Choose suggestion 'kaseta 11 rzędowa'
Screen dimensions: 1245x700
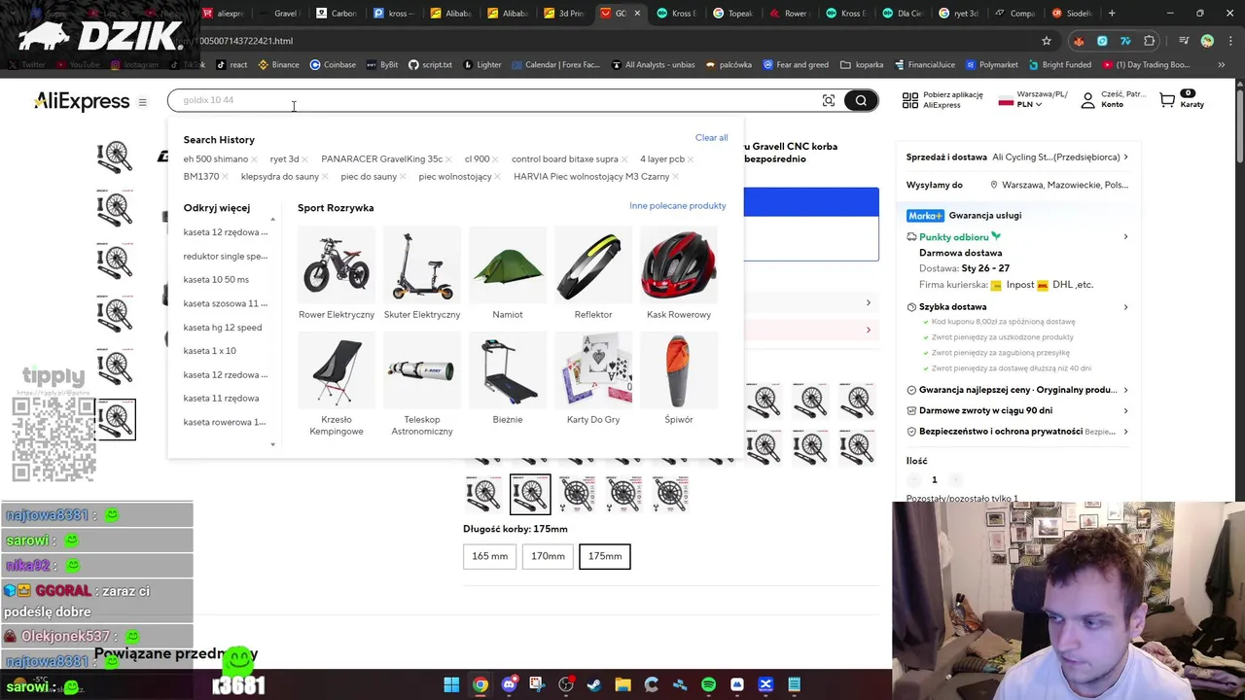tap(221, 399)
